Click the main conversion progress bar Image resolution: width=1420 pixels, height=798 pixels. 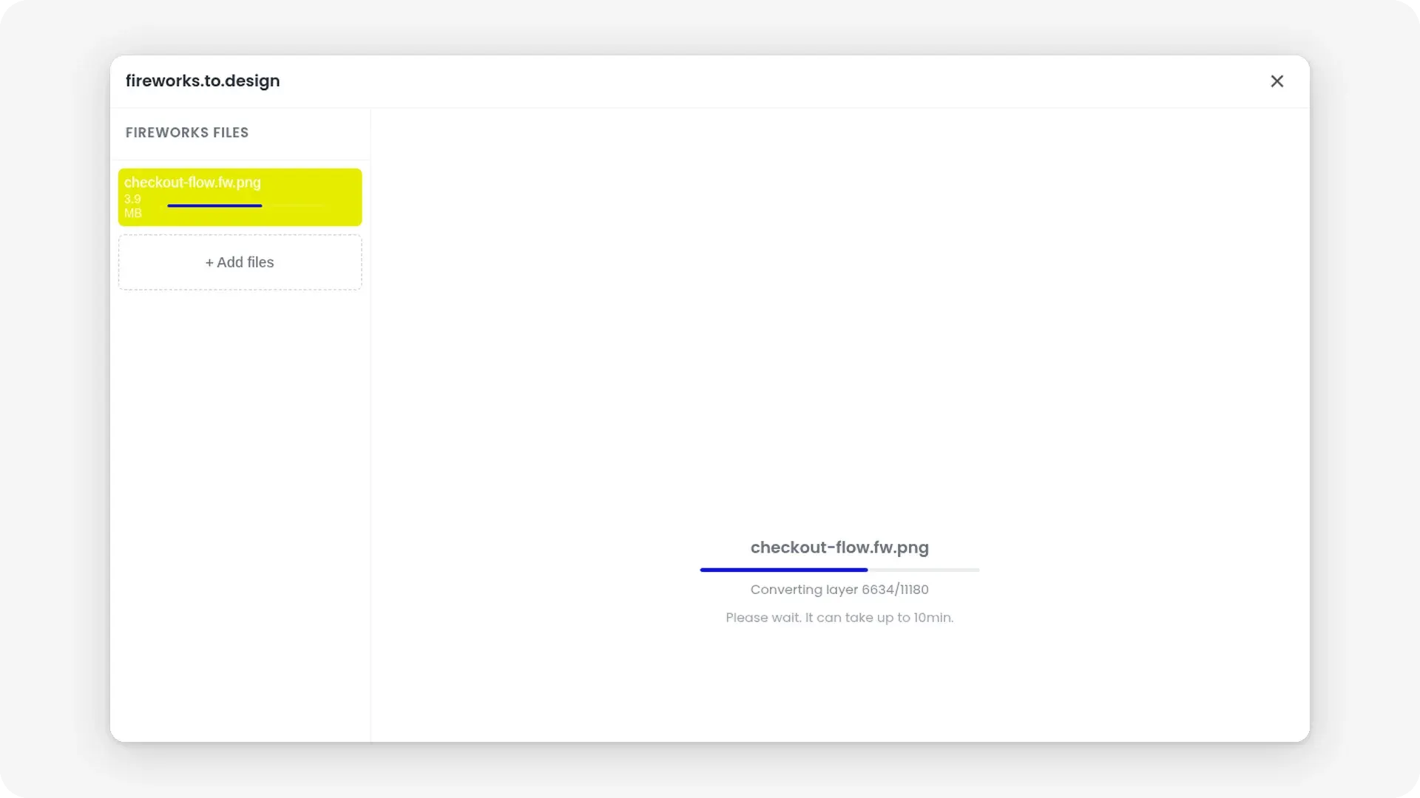pyautogui.click(x=839, y=570)
